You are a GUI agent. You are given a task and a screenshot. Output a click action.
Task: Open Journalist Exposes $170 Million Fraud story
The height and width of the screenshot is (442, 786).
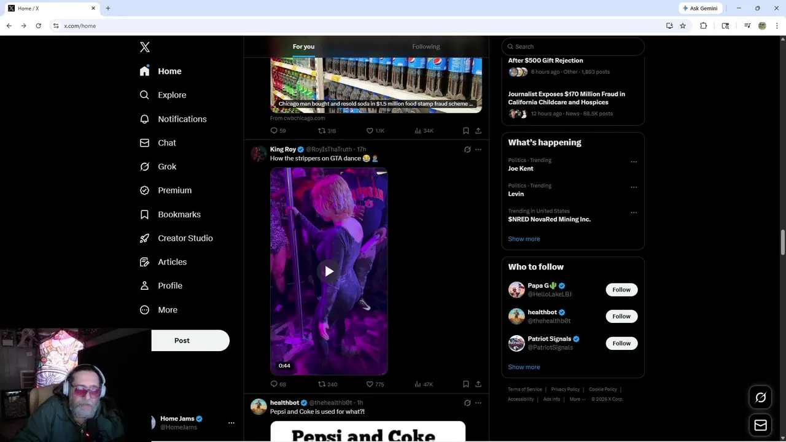[567, 98]
